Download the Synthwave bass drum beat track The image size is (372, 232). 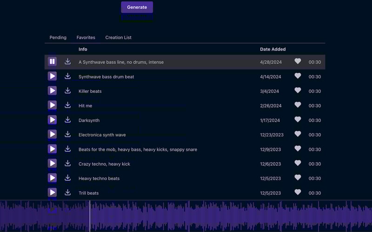(x=67, y=76)
